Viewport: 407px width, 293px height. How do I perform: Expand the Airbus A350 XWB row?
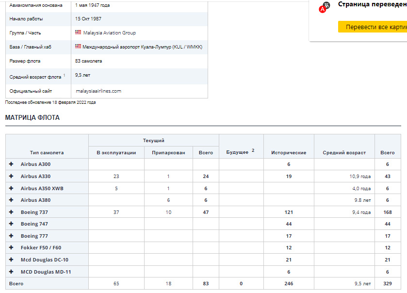pyautogui.click(x=11, y=188)
